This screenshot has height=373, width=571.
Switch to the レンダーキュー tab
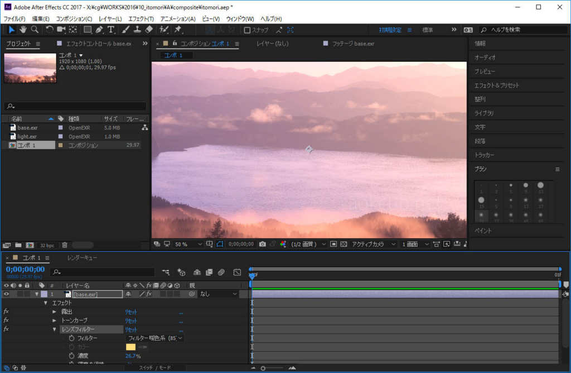tap(83, 258)
